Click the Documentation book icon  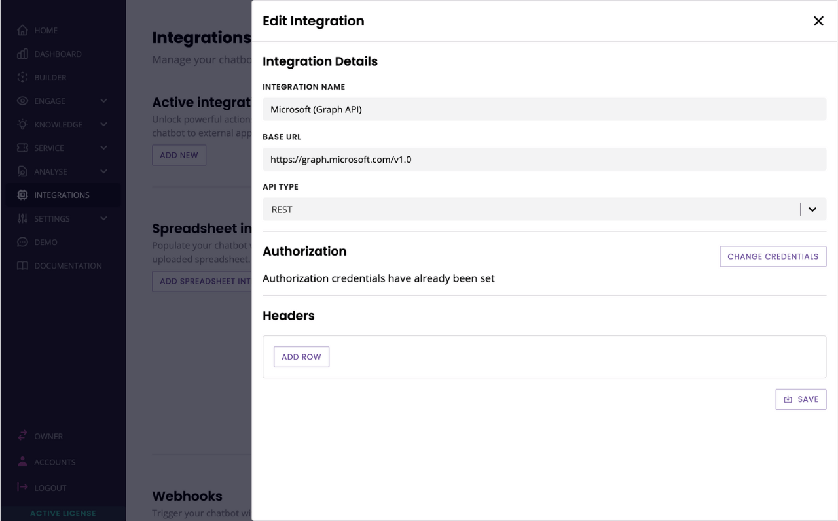pyautogui.click(x=22, y=265)
